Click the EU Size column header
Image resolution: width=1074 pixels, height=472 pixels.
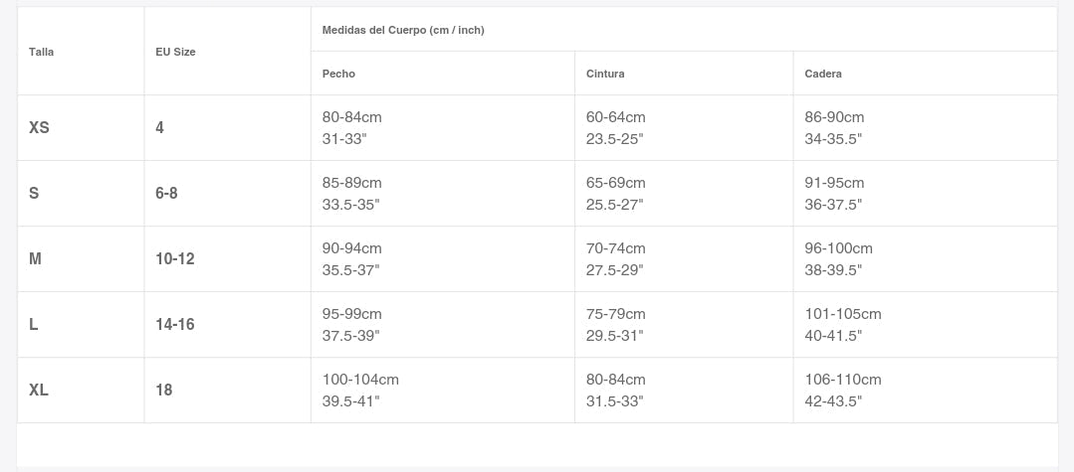point(175,52)
